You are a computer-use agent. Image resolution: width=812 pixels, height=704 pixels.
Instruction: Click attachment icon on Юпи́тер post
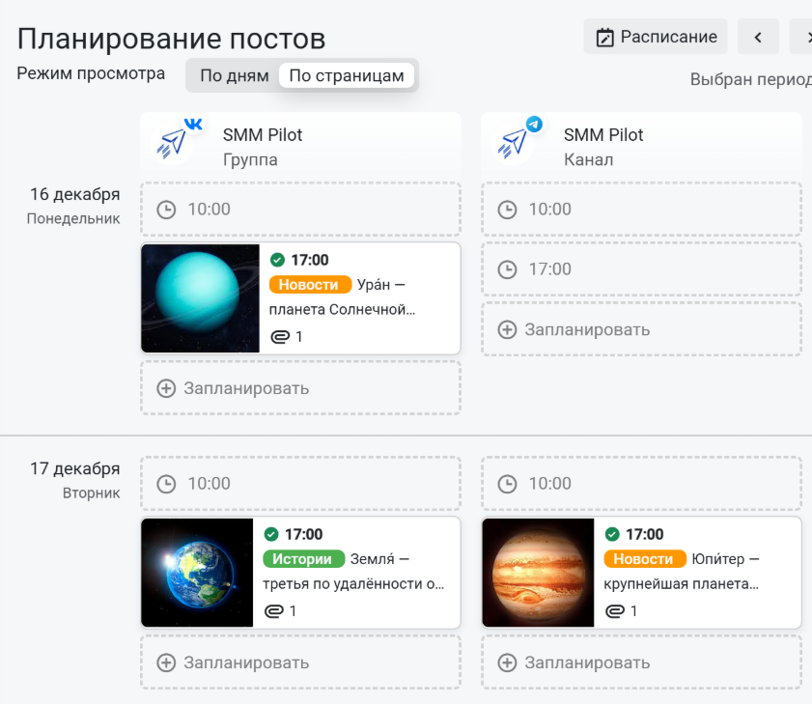pos(615,611)
